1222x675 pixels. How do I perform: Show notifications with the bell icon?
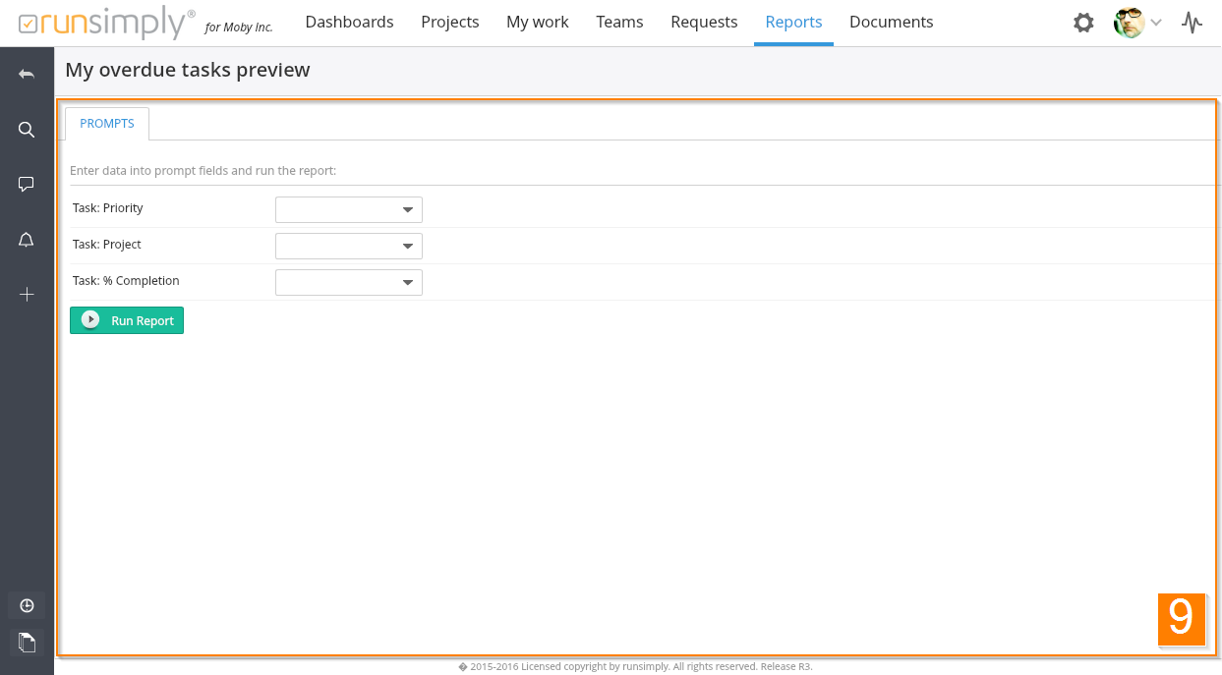point(27,240)
